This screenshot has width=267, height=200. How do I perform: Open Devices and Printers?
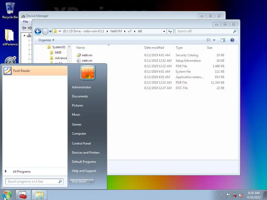[x=86, y=153]
